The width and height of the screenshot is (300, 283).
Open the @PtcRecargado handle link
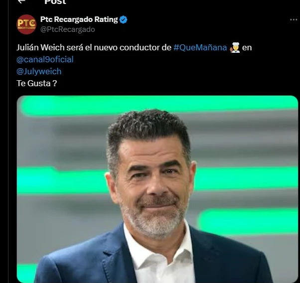tap(67, 29)
